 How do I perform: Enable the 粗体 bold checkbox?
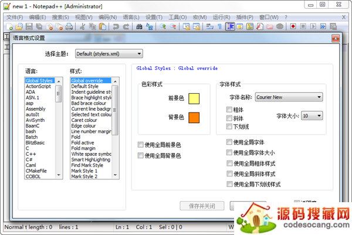pyautogui.click(x=229, y=110)
